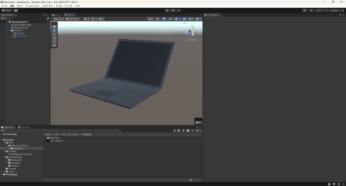Select the Move tool in scene toolbar

54,30
